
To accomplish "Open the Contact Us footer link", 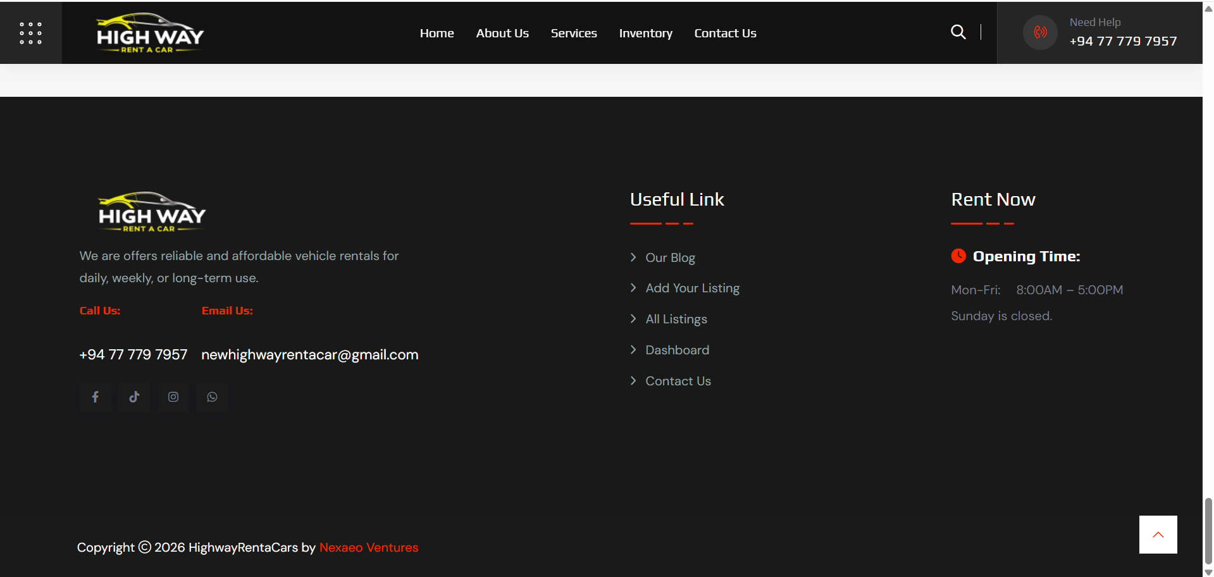I will [678, 380].
